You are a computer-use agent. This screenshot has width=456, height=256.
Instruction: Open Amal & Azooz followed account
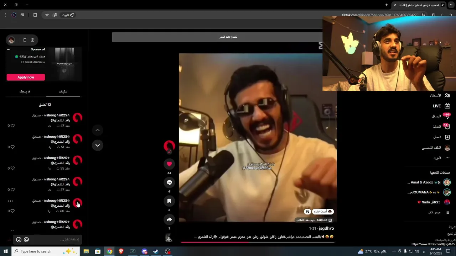click(429, 182)
